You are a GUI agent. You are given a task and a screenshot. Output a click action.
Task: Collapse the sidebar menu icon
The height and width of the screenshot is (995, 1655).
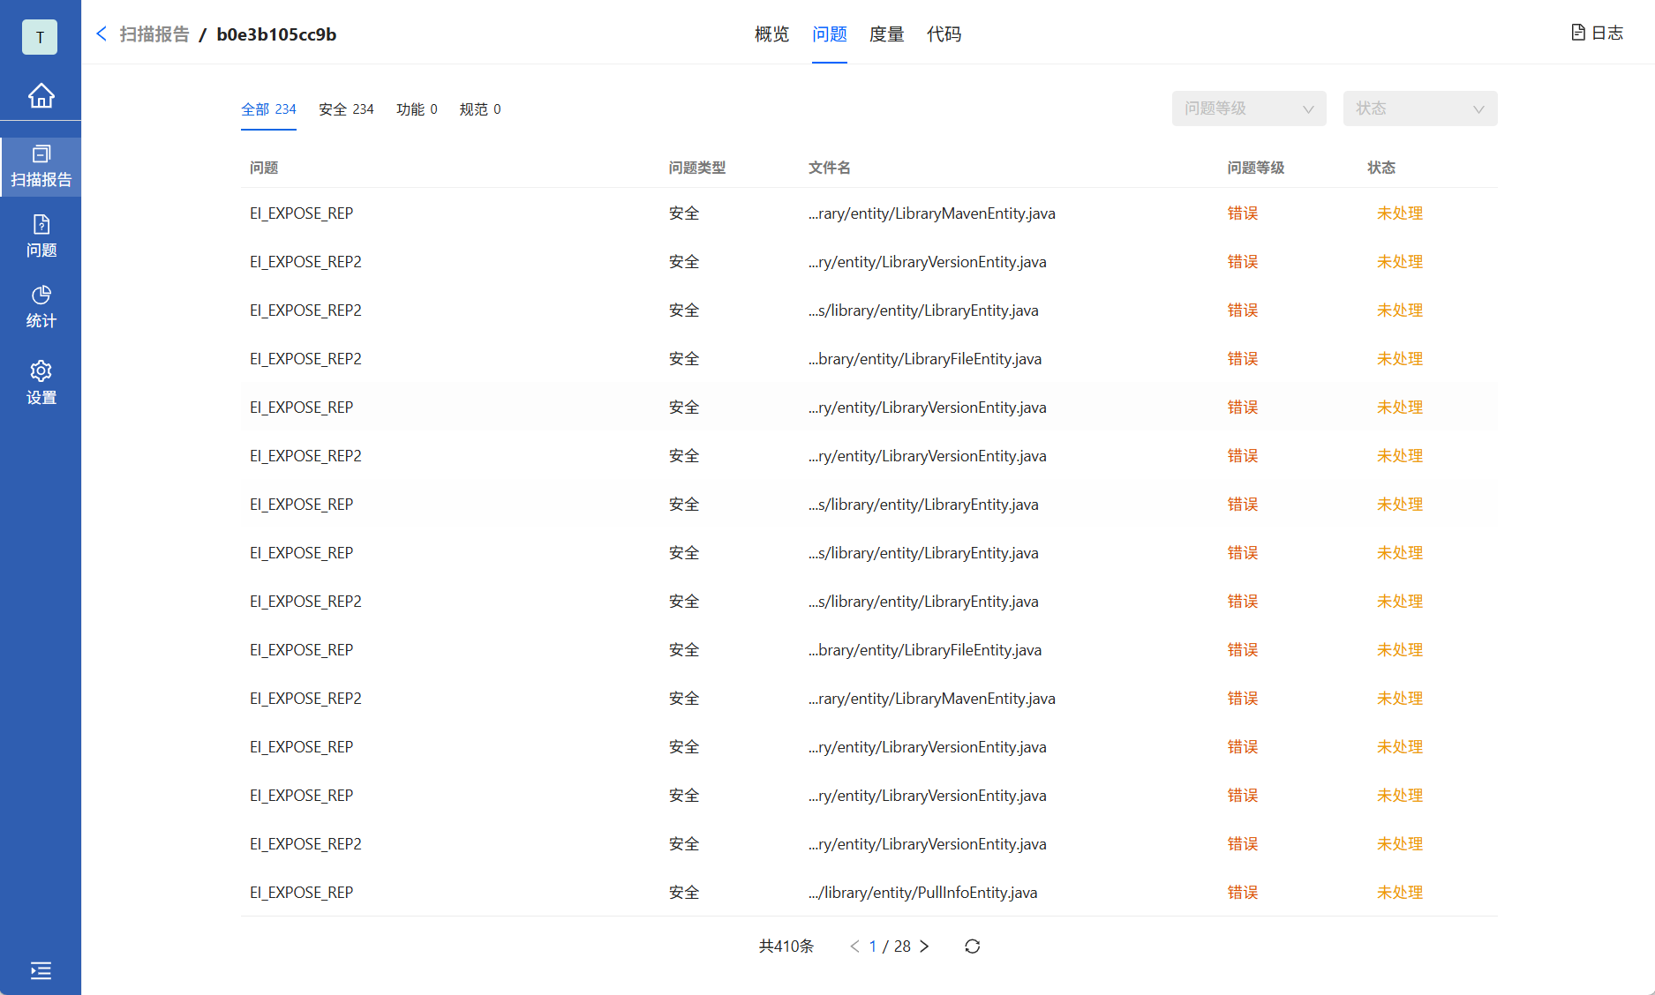click(41, 971)
